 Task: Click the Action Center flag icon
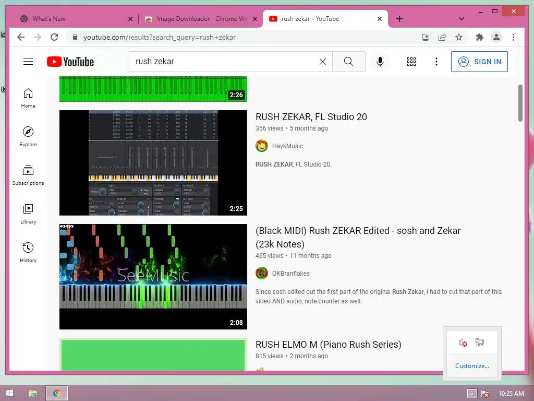[485, 394]
